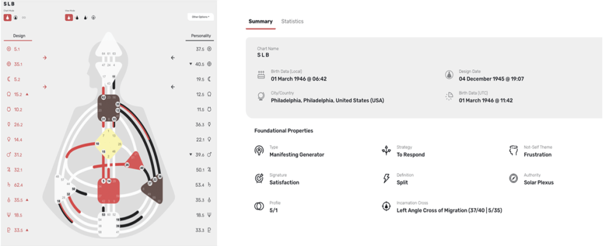Click the Type icon beside Manifesting Generator
Screen dimensions: 616x246
coord(259,151)
